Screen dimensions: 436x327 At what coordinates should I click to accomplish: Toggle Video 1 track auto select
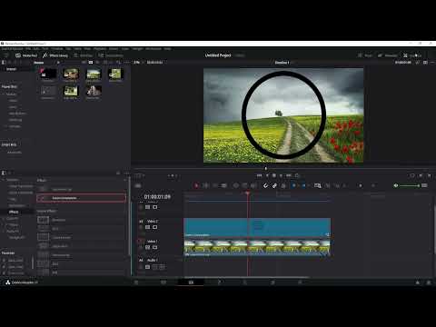pos(147,247)
